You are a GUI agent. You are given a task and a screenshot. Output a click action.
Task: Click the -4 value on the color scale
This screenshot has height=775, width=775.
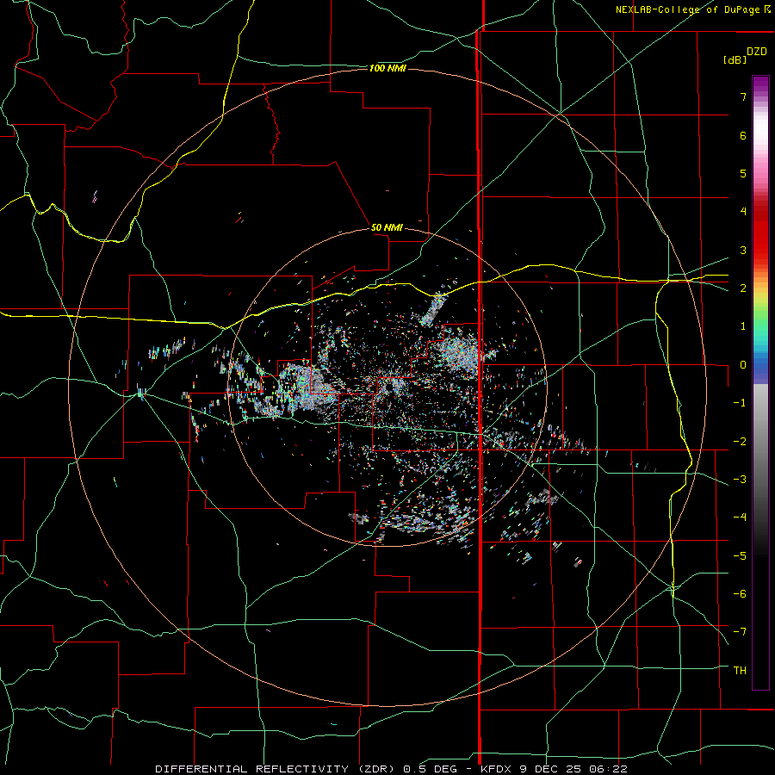[740, 518]
